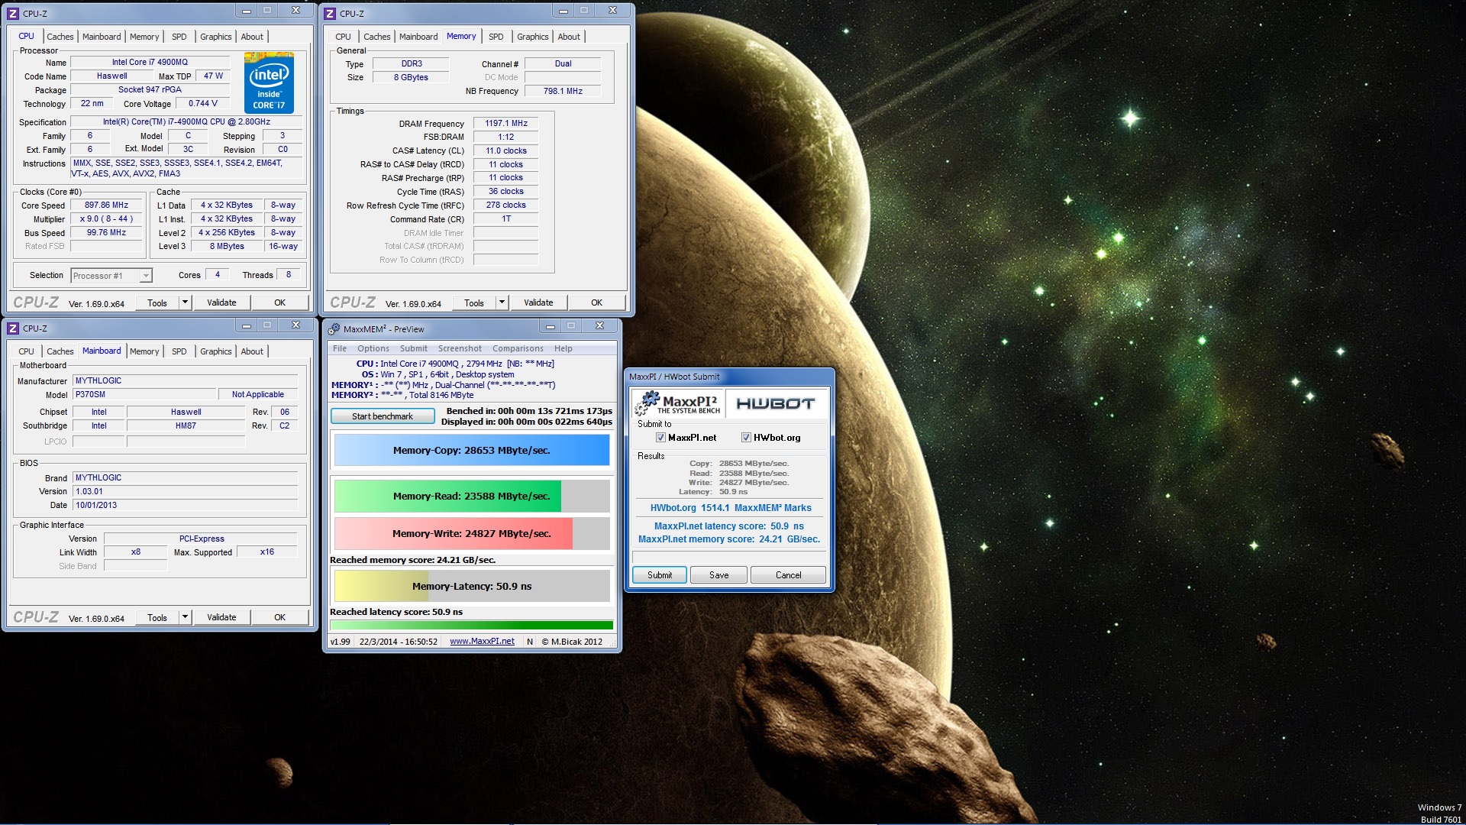Expand Tools dropdown arrow in Mainboard window
The height and width of the screenshot is (825, 1466).
(x=185, y=617)
